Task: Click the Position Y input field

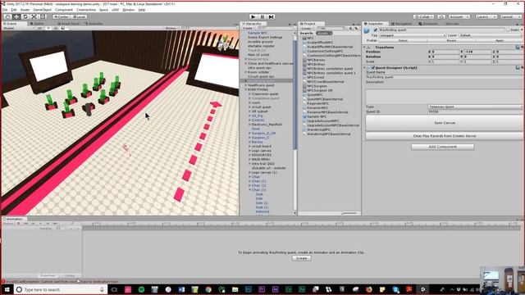Action: [x=477, y=52]
